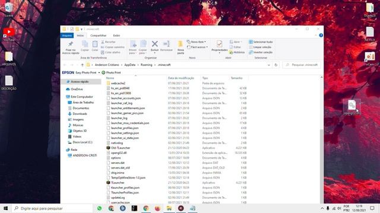Click the Recortar scissors option
This screenshot has height=213, width=380.
click(x=108, y=42)
